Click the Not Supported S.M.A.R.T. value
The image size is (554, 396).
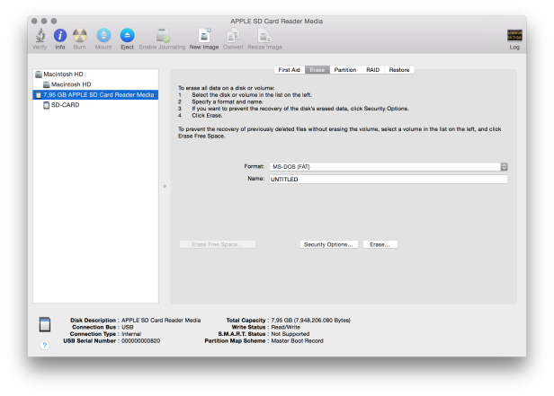tap(290, 334)
